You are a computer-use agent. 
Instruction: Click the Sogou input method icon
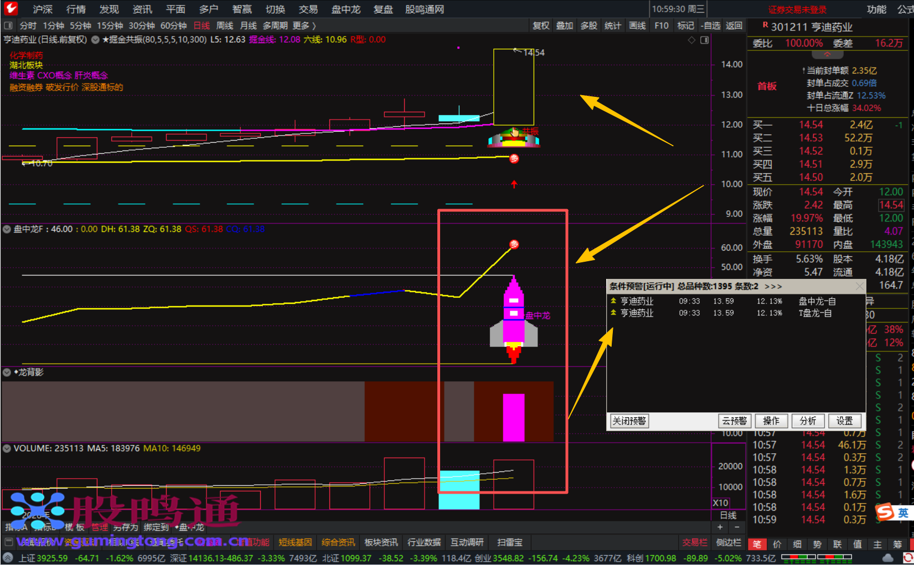click(885, 512)
